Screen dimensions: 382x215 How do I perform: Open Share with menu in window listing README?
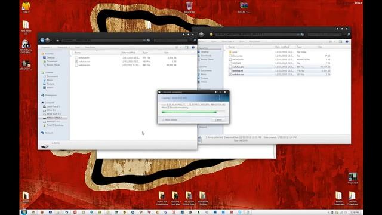[228, 42]
